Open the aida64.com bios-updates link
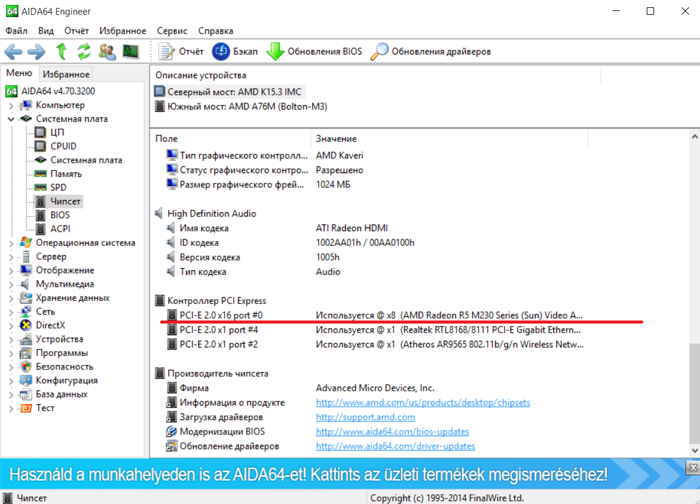700x504 pixels. coord(392,431)
